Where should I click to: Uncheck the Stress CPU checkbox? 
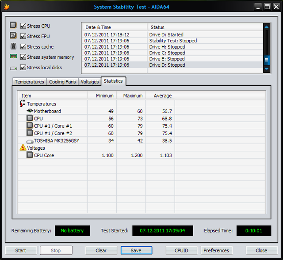click(23, 26)
